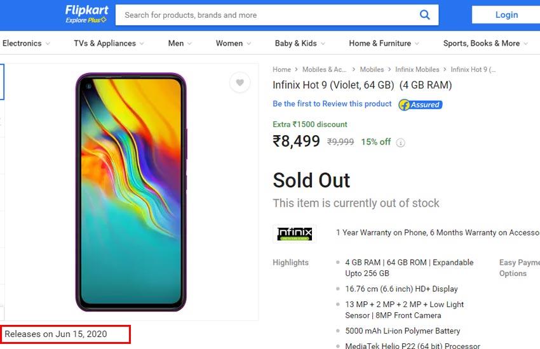Expand the Electronics category menu

click(x=26, y=43)
